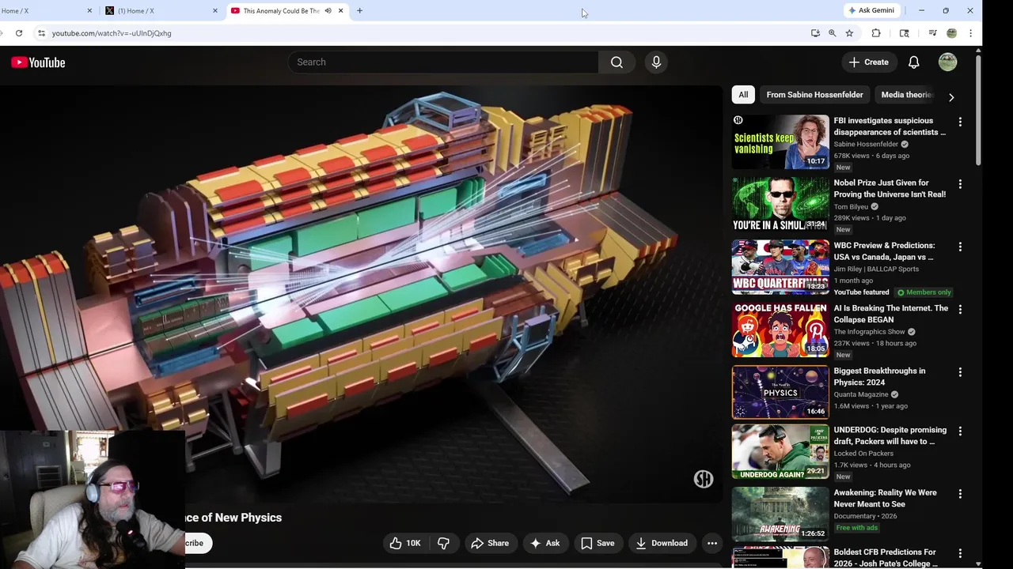Open options for AI Is Breaking video
Image resolution: width=1013 pixels, height=569 pixels.
click(x=960, y=310)
